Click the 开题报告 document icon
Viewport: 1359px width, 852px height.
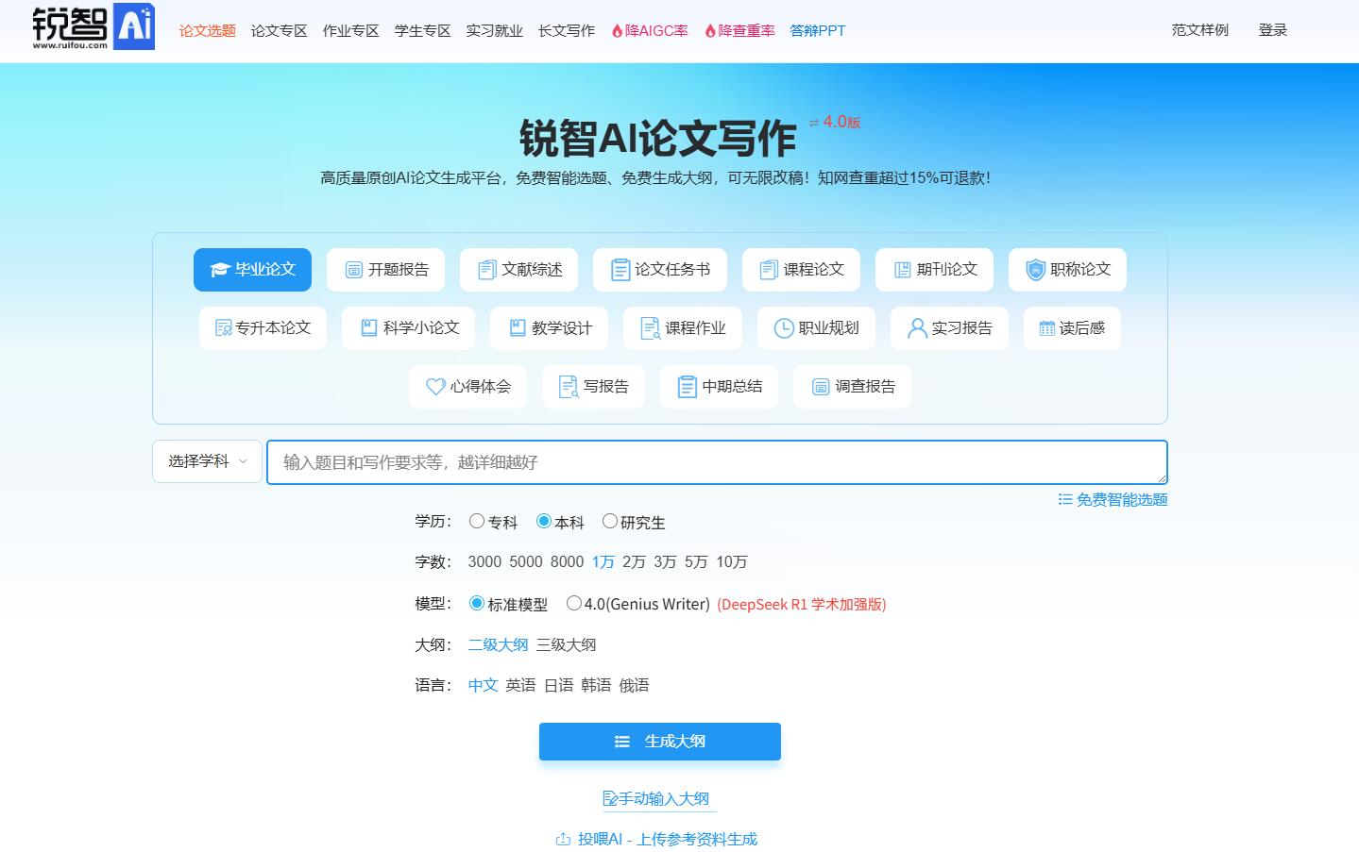[x=354, y=270]
